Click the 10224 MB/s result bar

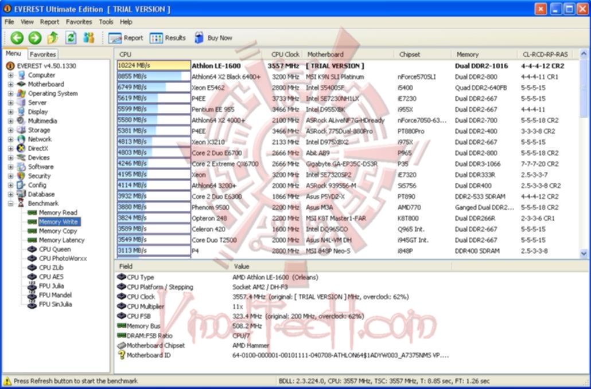(154, 65)
